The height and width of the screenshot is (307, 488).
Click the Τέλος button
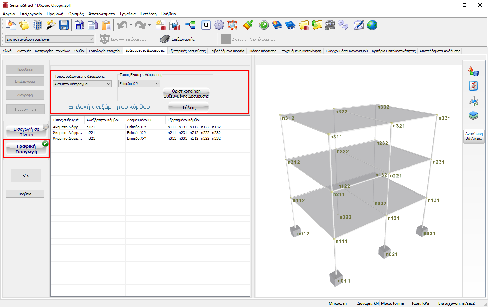pos(188,107)
